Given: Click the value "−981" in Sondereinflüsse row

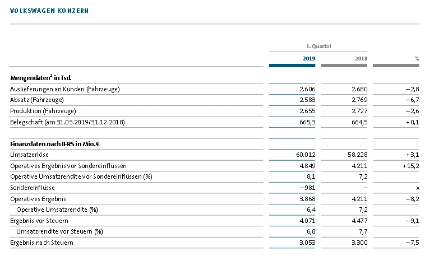Looking at the screenshot, I should [x=307, y=188].
